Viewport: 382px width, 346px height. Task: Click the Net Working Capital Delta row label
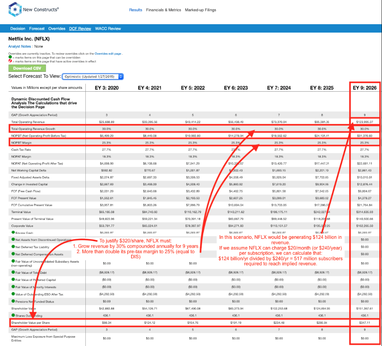pos(29,171)
